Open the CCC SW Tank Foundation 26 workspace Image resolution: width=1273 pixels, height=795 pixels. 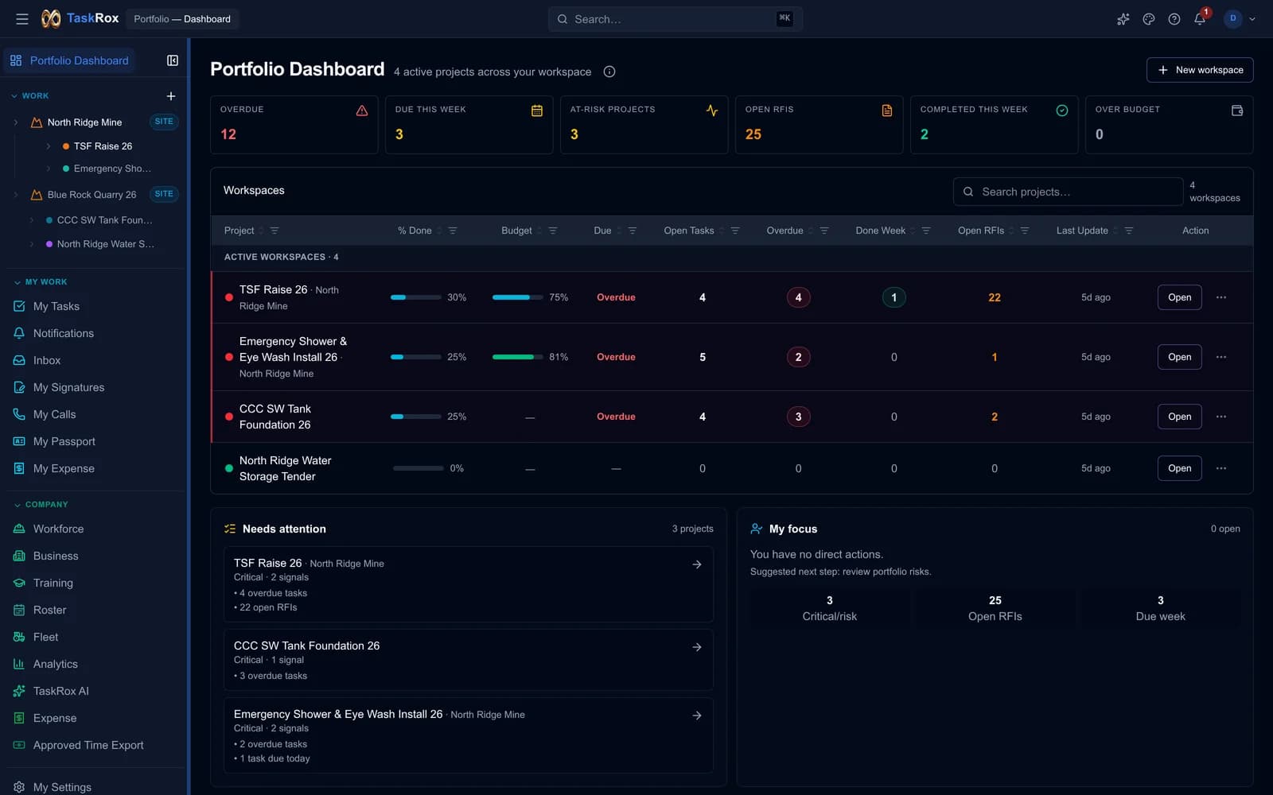(x=1179, y=417)
